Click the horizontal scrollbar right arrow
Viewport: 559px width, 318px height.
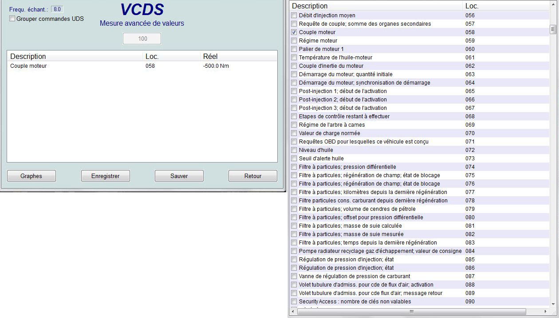pyautogui.click(x=545, y=312)
